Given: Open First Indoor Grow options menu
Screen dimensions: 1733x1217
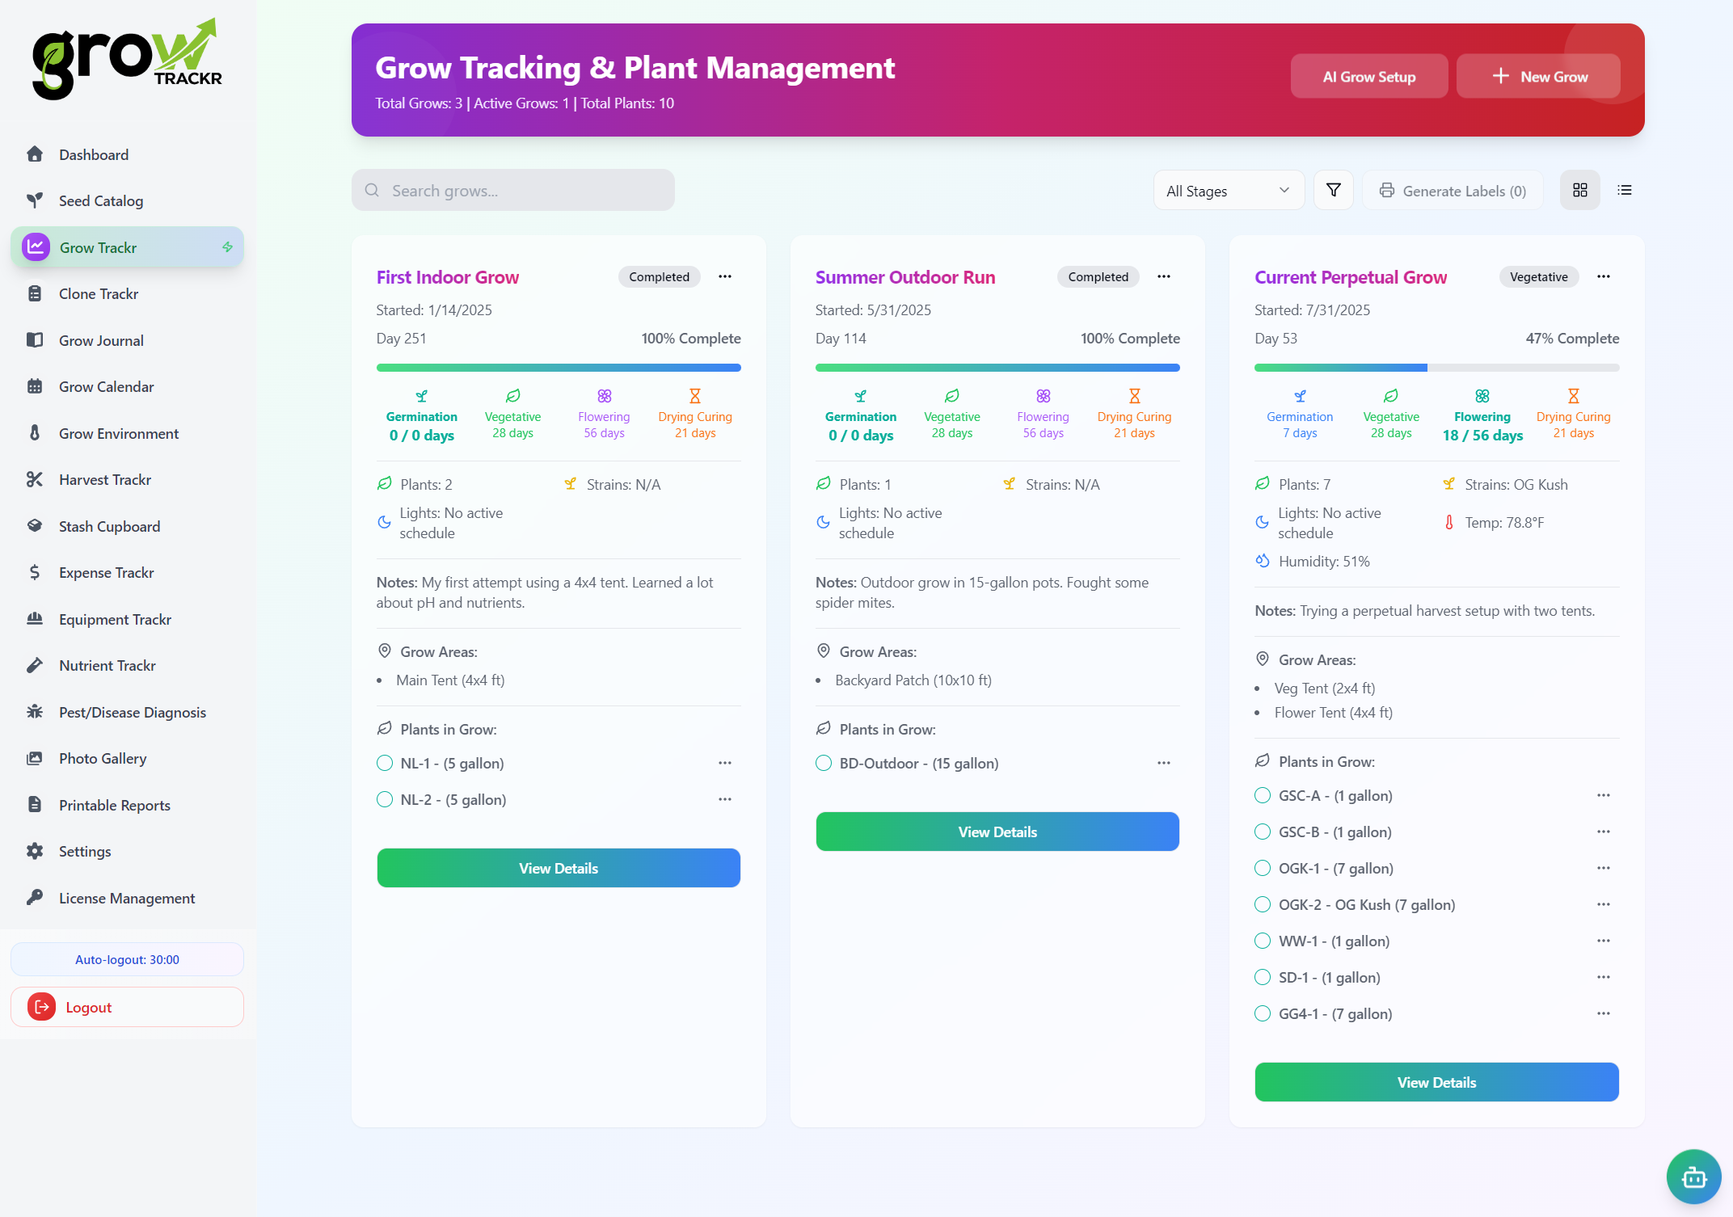Looking at the screenshot, I should (725, 276).
